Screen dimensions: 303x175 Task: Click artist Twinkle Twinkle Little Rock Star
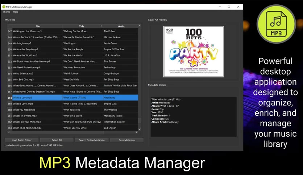120,86
